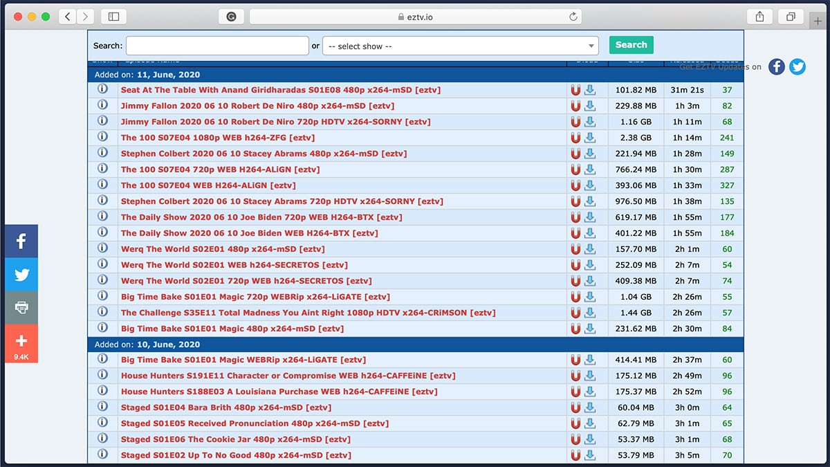Open Stephen Colbert Stacey Abrams 720p HDTV link

click(282, 201)
